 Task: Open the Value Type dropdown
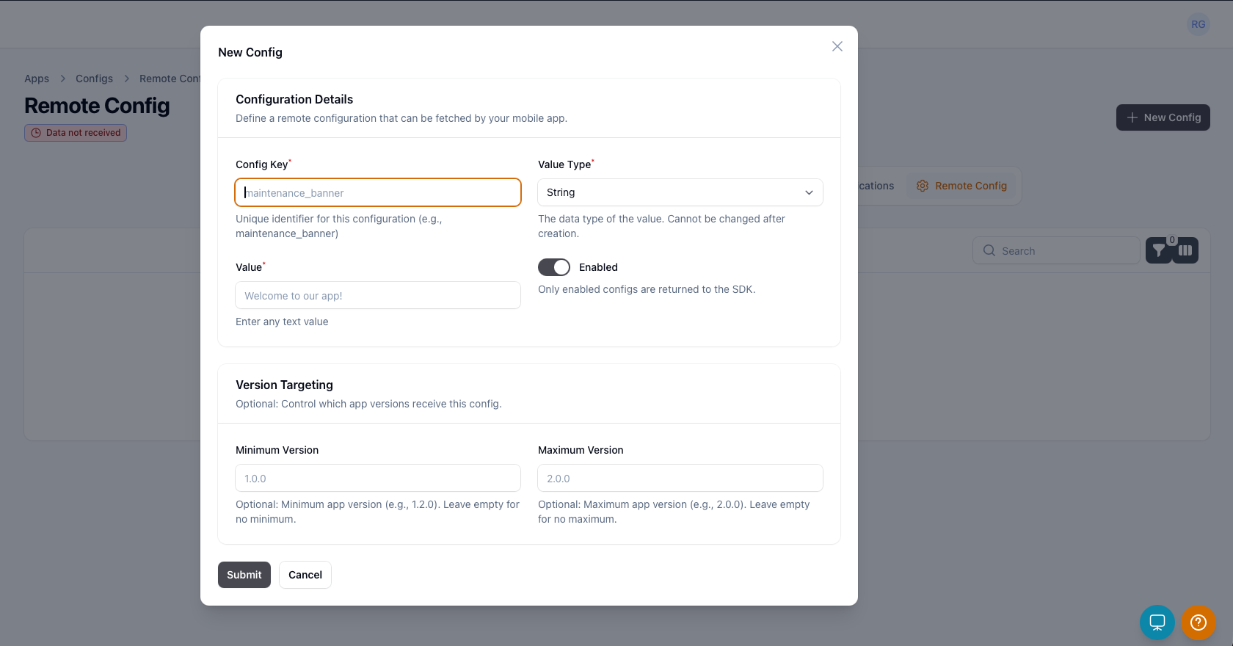point(680,192)
